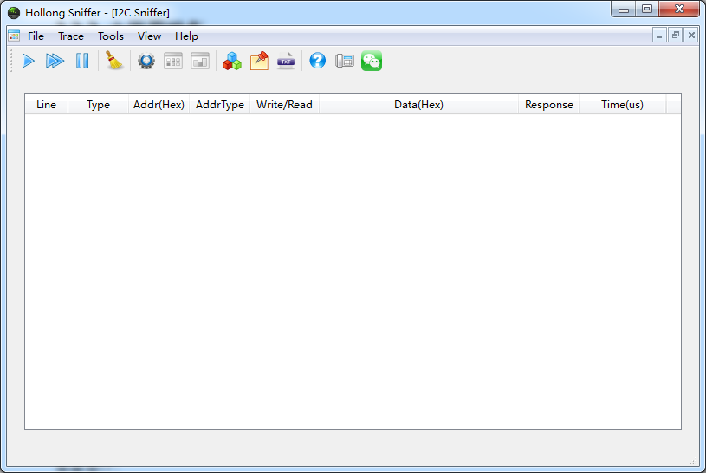Click the Time(us) column header

622,105
